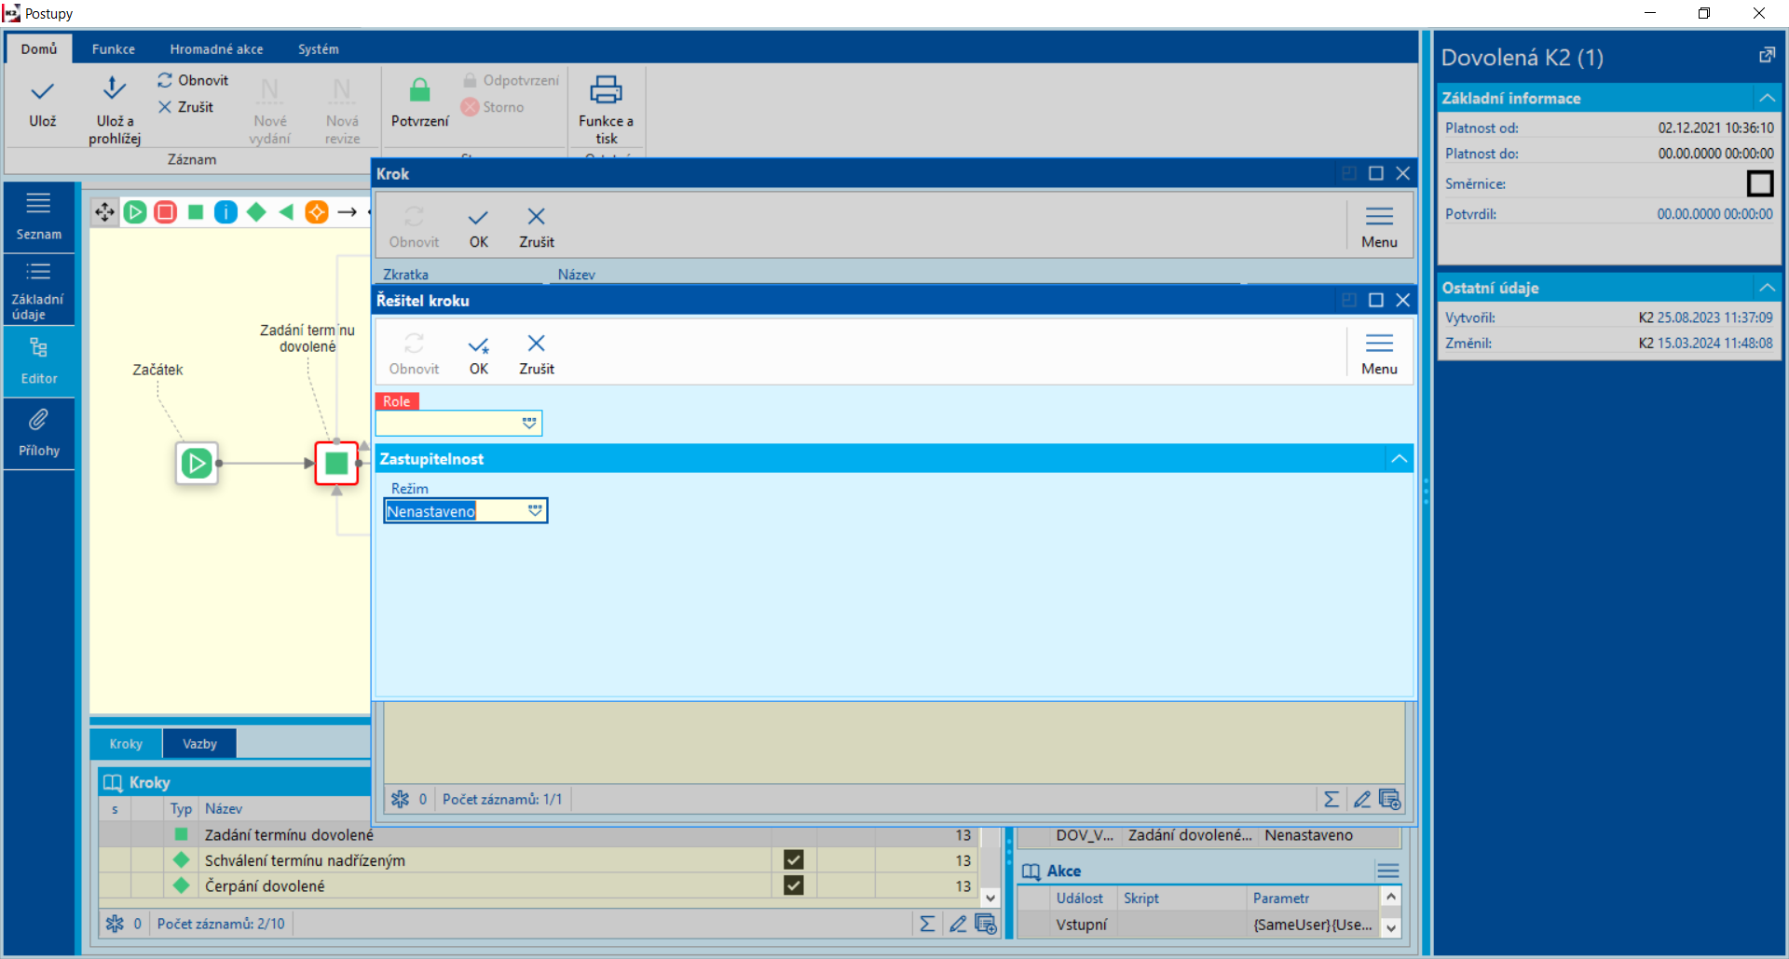
Task: Toggle checkbox in Schválení termínu nadřízeným row
Action: [794, 860]
